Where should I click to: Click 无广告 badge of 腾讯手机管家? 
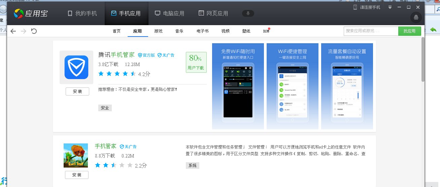(166, 55)
